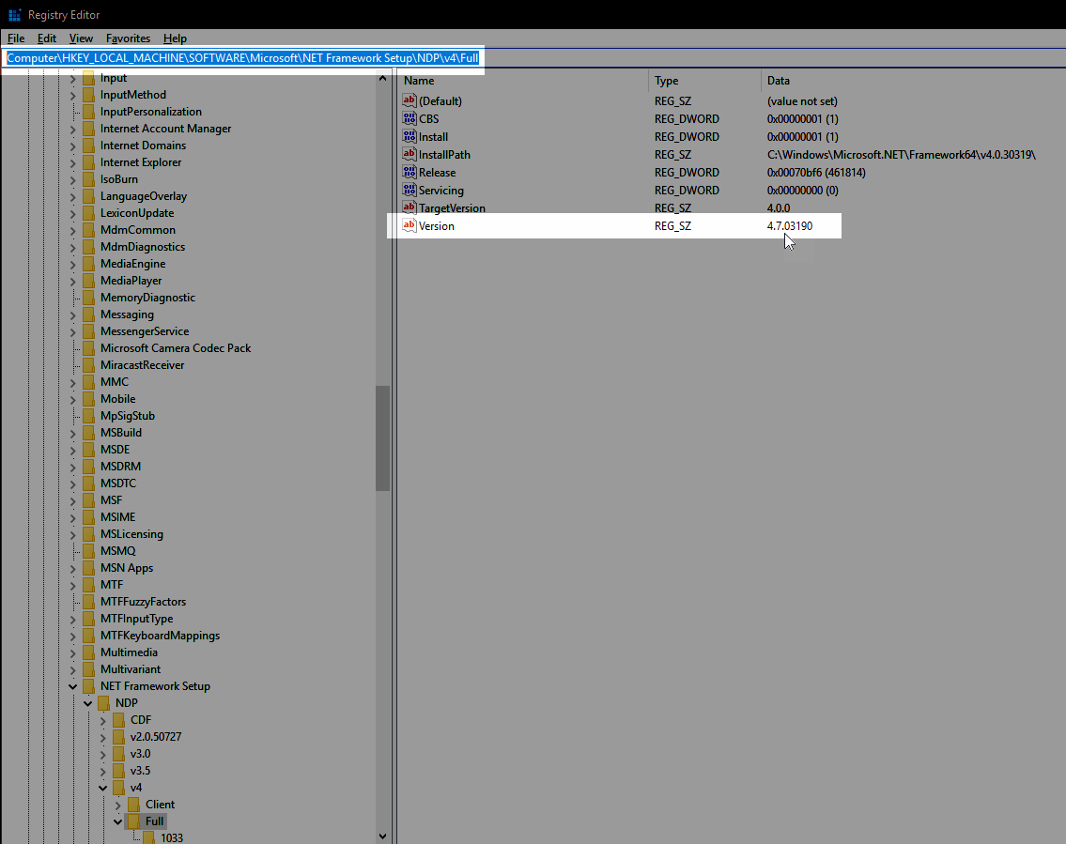Select the Release DWORD value icon

[409, 172]
